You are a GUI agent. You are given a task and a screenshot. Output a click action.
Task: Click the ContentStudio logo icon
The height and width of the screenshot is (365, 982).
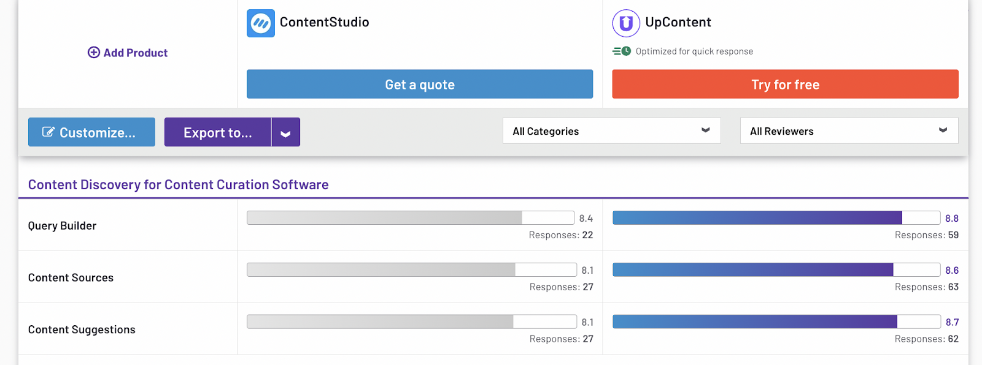260,23
